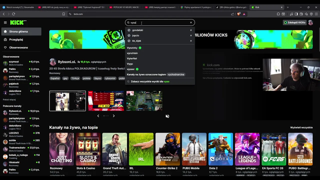The width and height of the screenshot is (320, 180).
Task: Click browser back arrow
Action: tap(3, 14)
